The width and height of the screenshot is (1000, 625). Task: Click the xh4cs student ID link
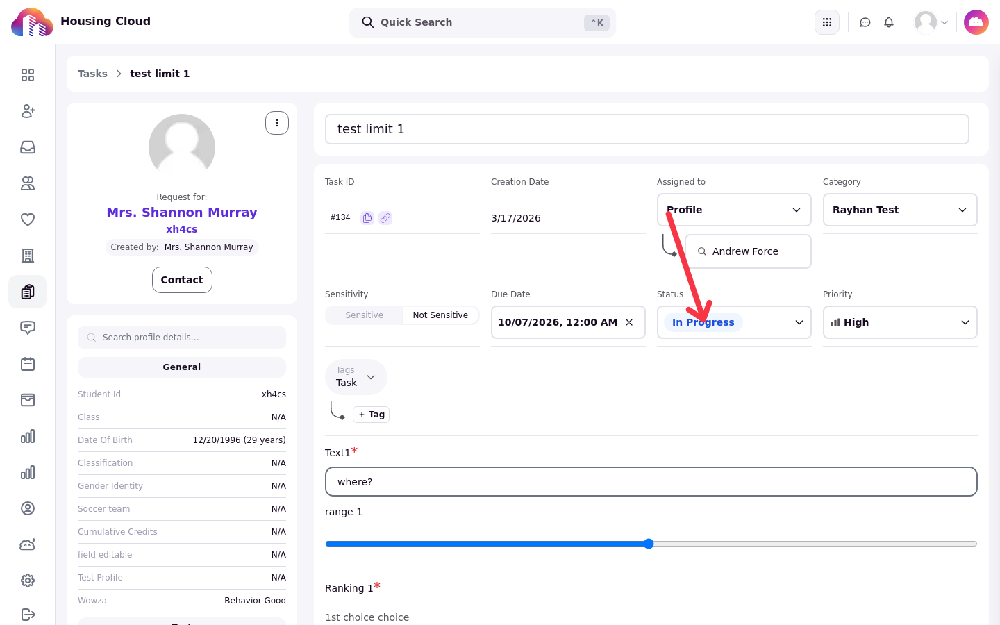pos(182,229)
